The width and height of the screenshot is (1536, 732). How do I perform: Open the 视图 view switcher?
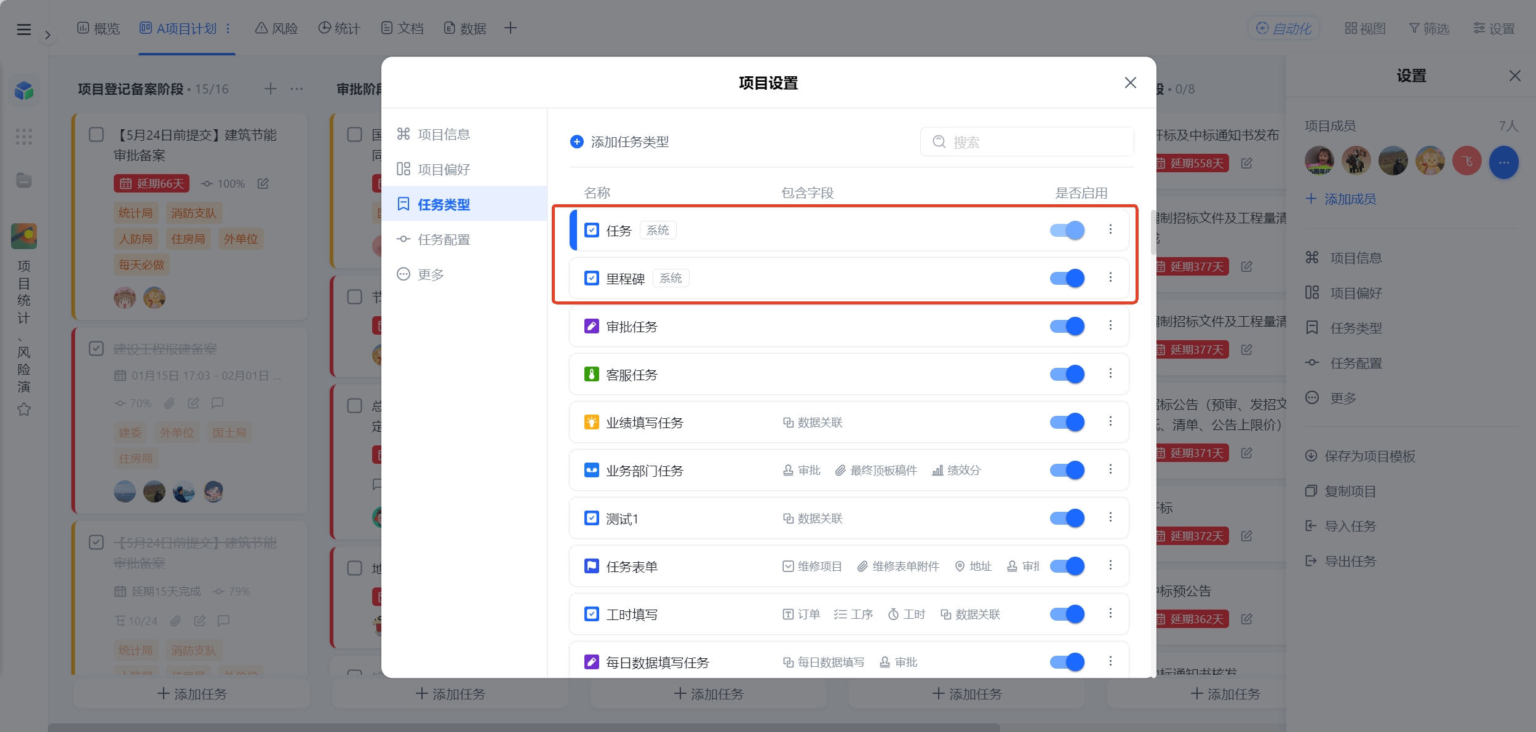pos(1365,28)
